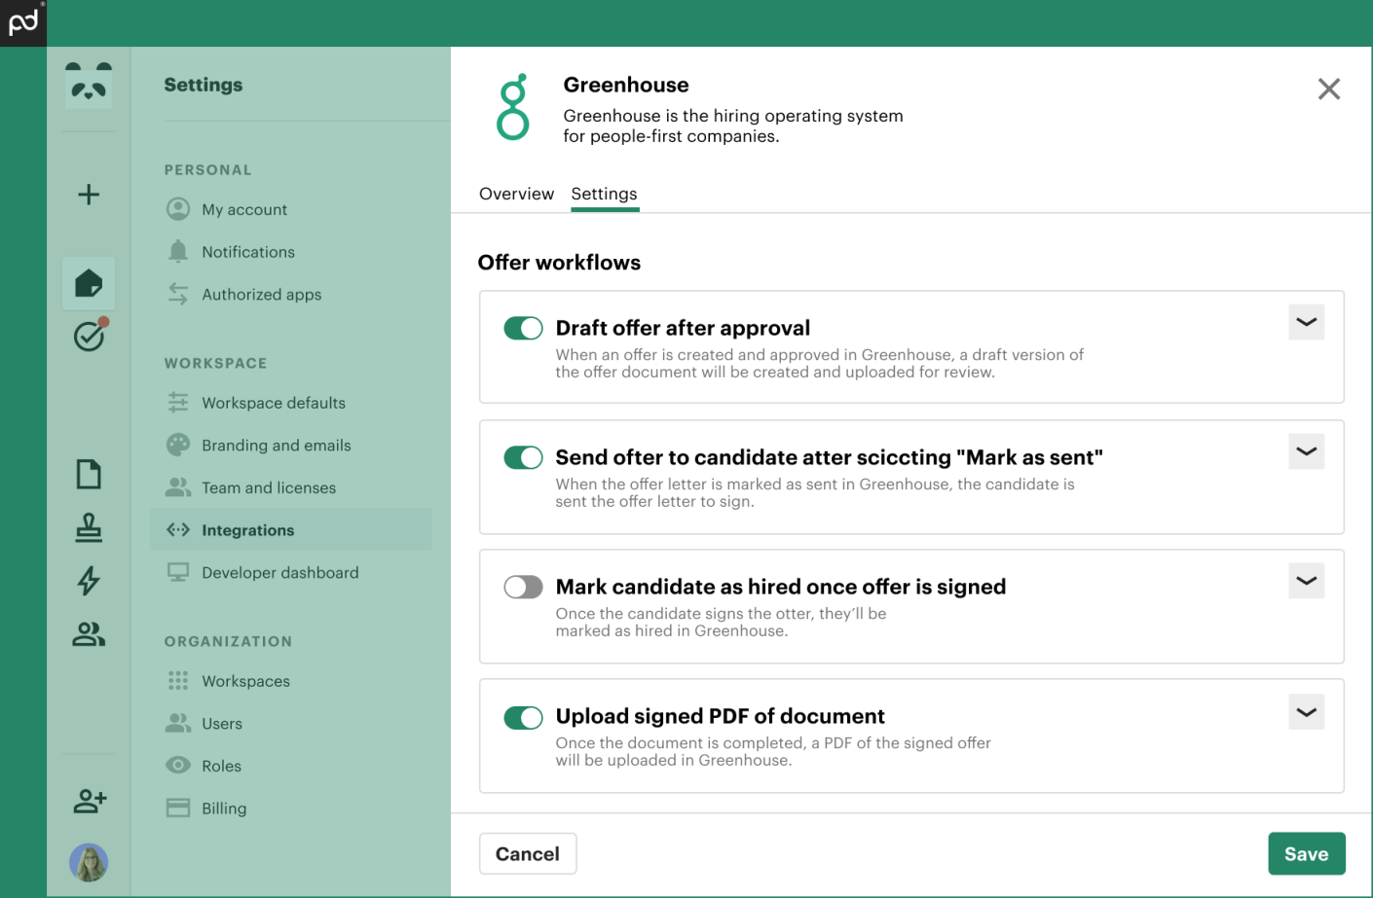This screenshot has width=1373, height=898.
Task: Open the user profile avatar
Action: click(x=89, y=862)
